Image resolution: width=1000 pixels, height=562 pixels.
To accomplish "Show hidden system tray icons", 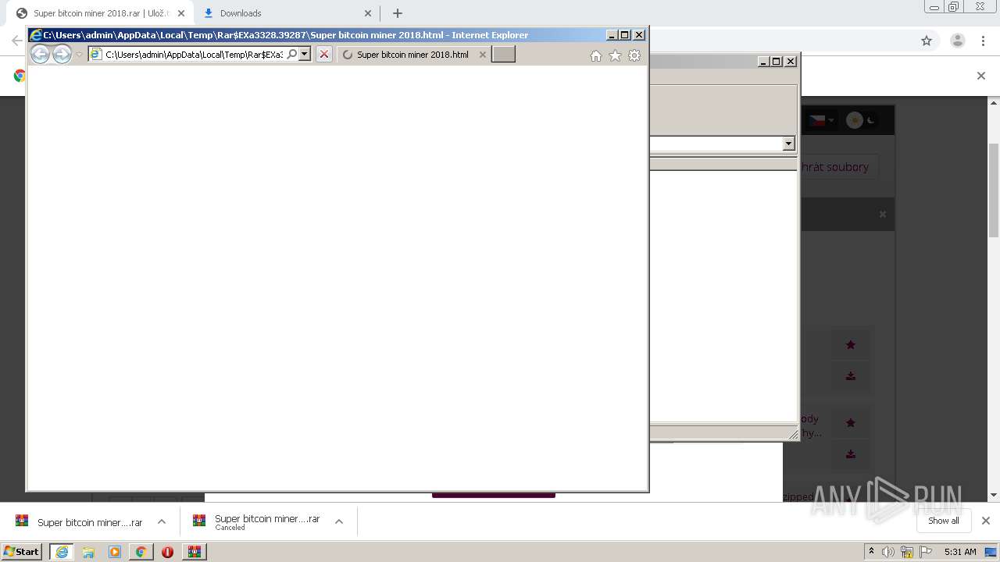I will click(871, 551).
